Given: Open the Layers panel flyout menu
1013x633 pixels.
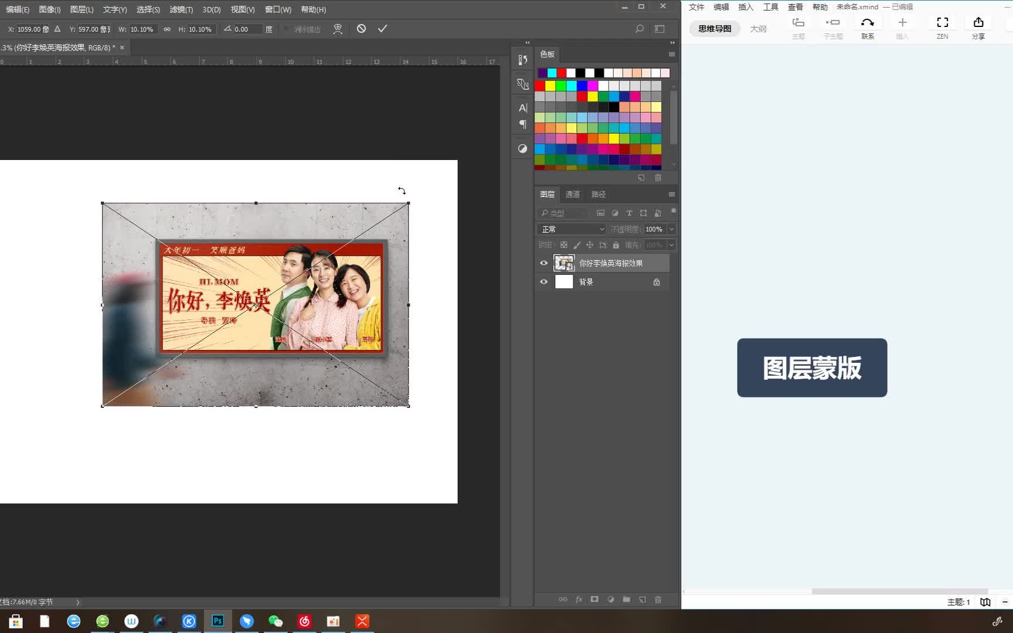Looking at the screenshot, I should pos(672,194).
